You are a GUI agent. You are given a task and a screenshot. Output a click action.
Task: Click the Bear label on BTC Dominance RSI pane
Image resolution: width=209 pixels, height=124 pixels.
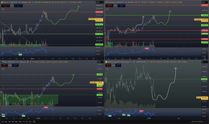(x=141, y=111)
